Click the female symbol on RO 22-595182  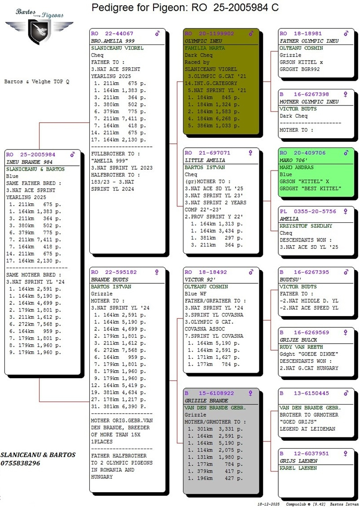(x=157, y=272)
